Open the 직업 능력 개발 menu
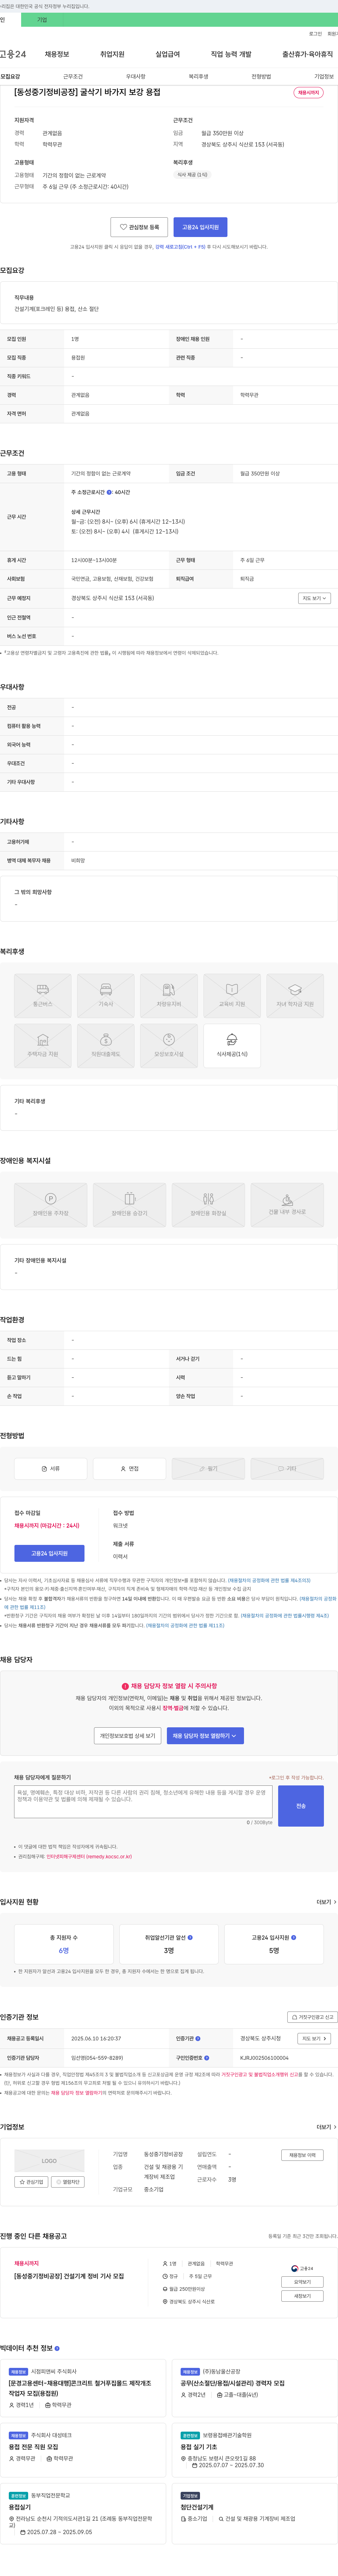 point(231,54)
